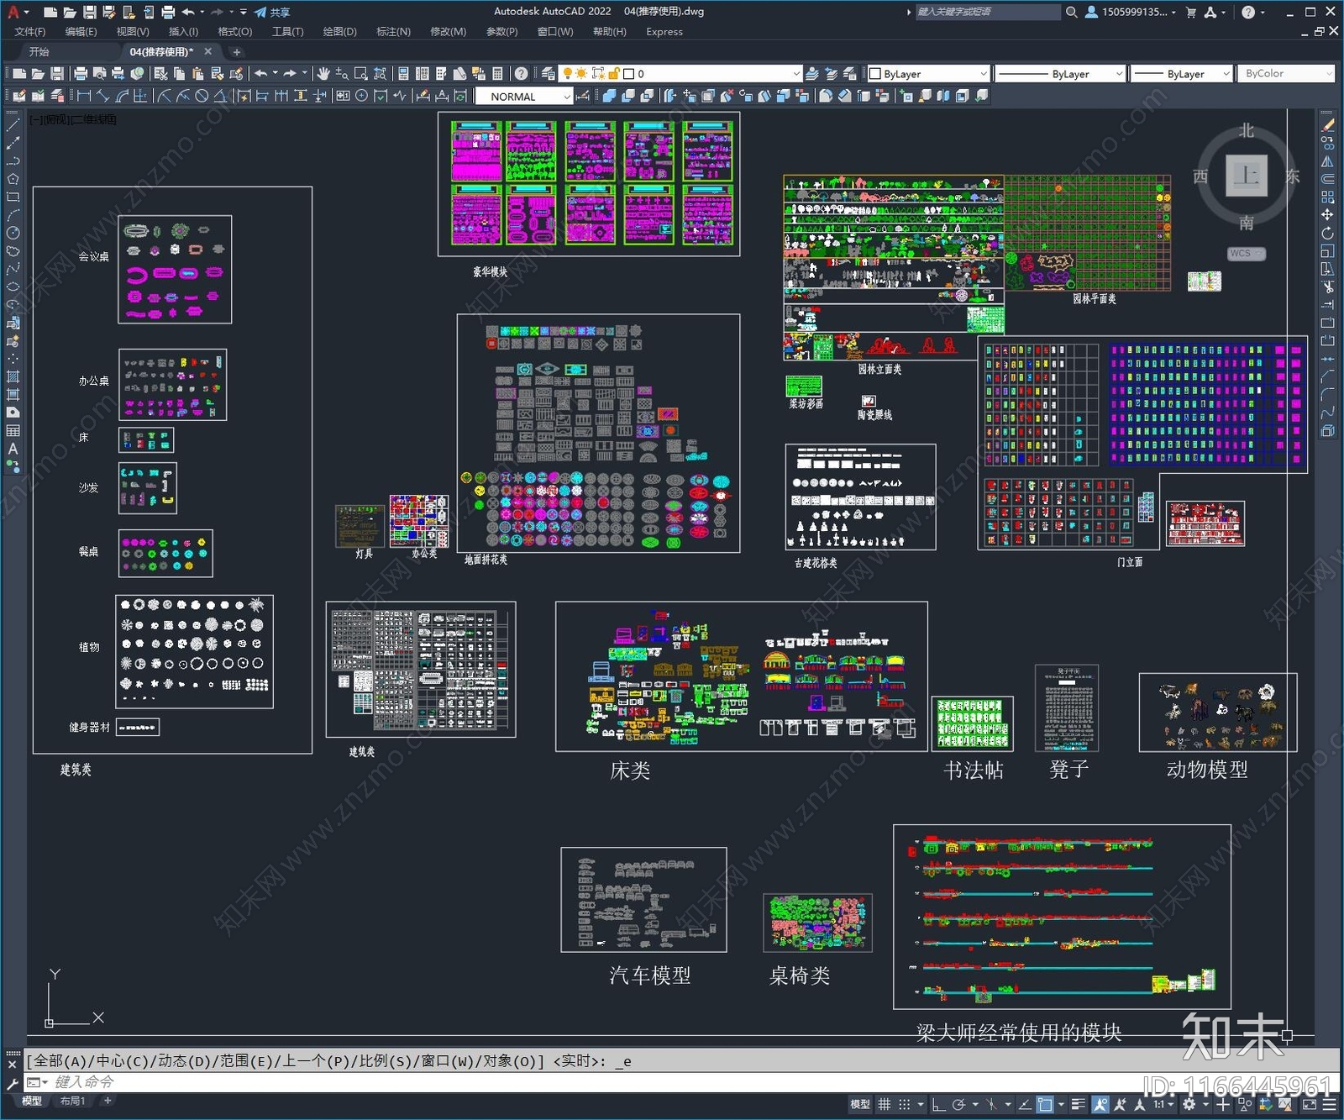Open the NORMAL dimension style dropdown
This screenshot has height=1120, width=1344.
(523, 97)
